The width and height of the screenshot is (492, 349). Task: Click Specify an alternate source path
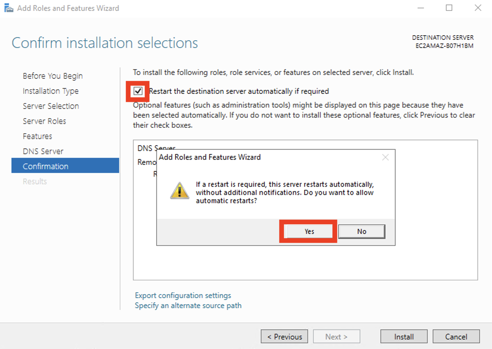click(x=188, y=306)
